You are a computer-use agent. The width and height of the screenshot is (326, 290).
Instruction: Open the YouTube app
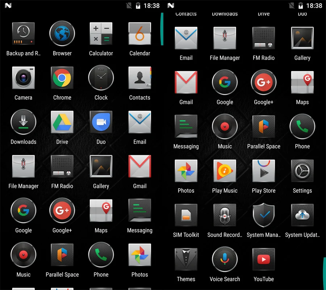click(263, 259)
